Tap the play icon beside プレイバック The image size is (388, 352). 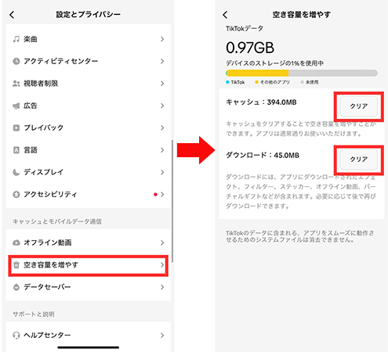pyautogui.click(x=16, y=128)
